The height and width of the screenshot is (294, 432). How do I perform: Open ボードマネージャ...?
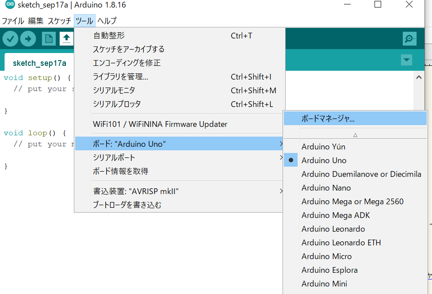(355, 118)
